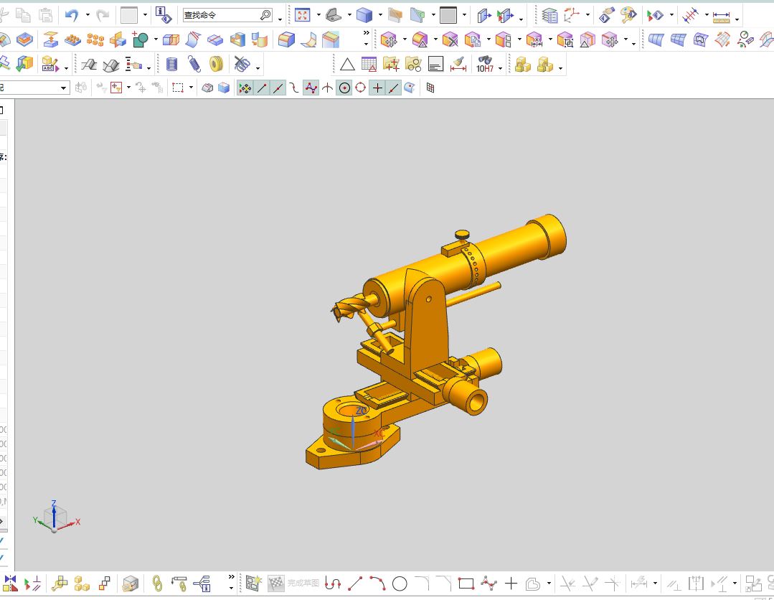Open the object information icon

pyautogui.click(x=163, y=15)
